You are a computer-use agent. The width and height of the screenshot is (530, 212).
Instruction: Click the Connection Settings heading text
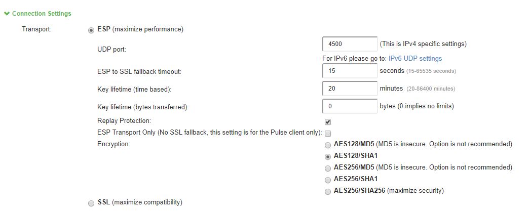[42, 14]
